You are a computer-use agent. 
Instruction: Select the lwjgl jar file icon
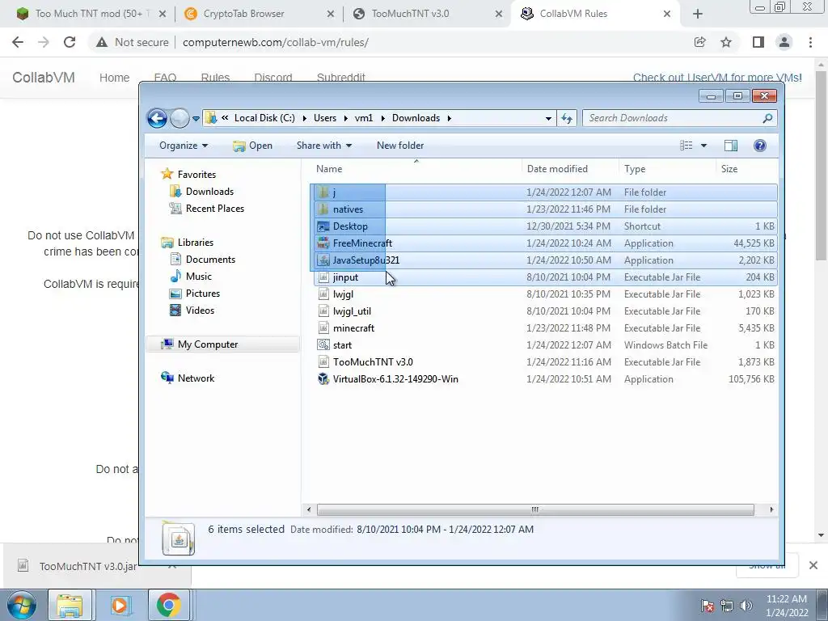(x=323, y=294)
